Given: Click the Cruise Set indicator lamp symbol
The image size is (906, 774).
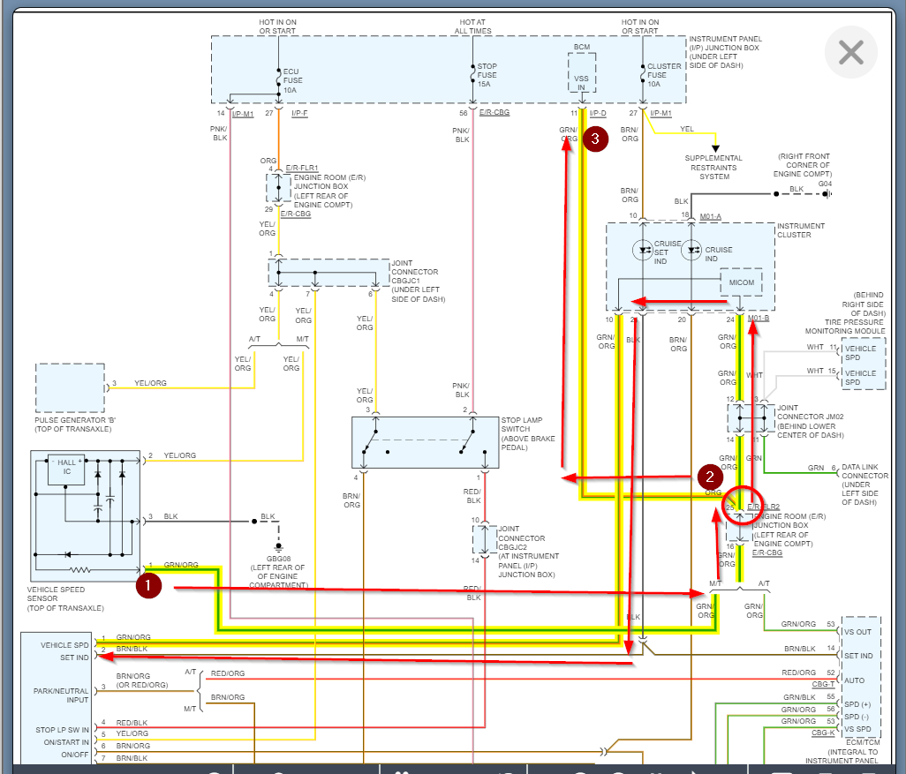Looking at the screenshot, I should tap(643, 251).
